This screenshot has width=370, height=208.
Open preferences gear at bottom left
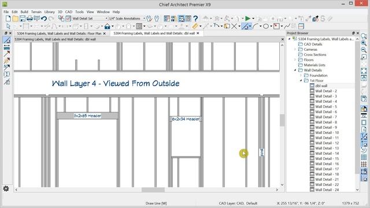click(x=6, y=188)
